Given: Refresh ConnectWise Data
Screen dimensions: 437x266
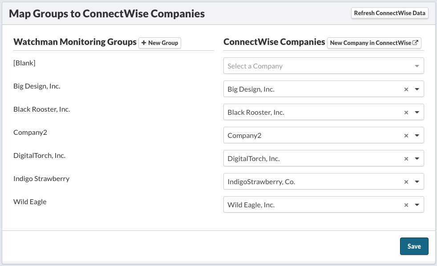Looking at the screenshot, I should (x=389, y=13).
